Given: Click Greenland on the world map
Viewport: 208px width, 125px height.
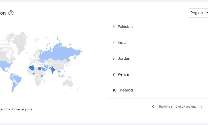Looking at the screenshot, I should [x=20, y=42].
